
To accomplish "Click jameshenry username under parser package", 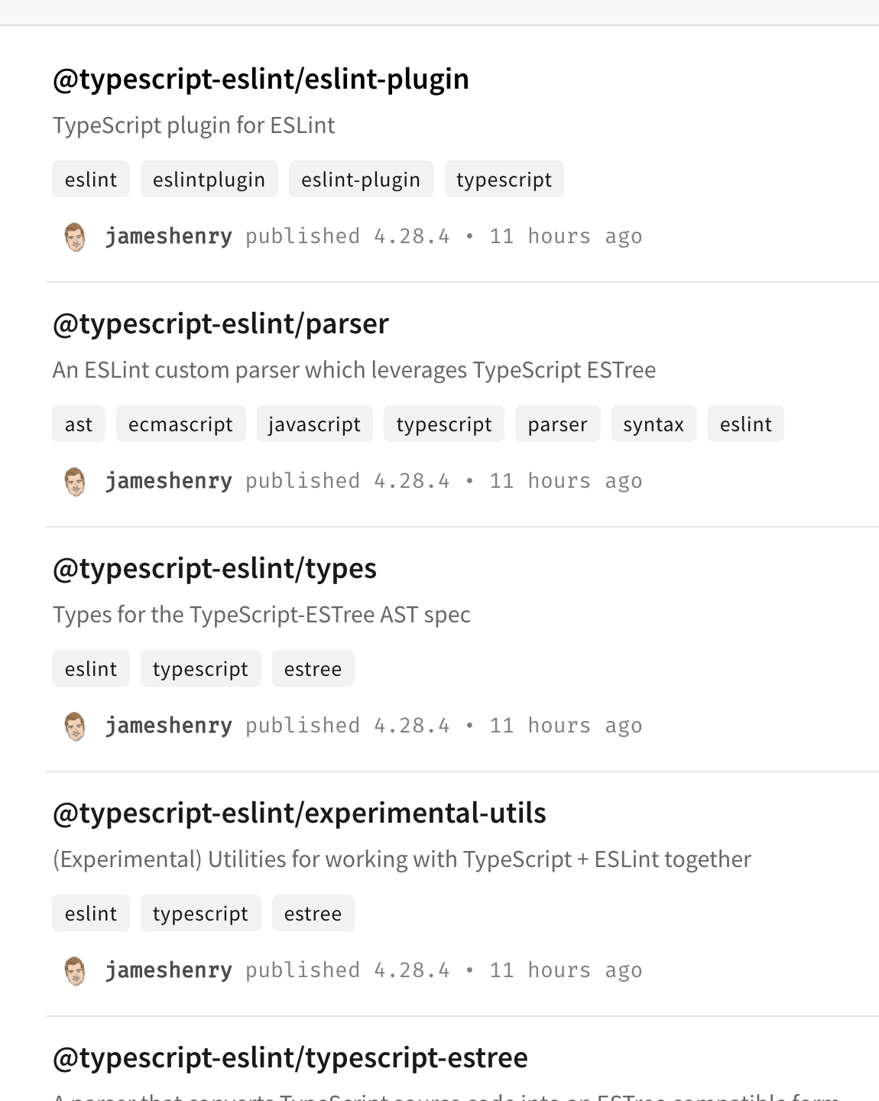I will [169, 481].
